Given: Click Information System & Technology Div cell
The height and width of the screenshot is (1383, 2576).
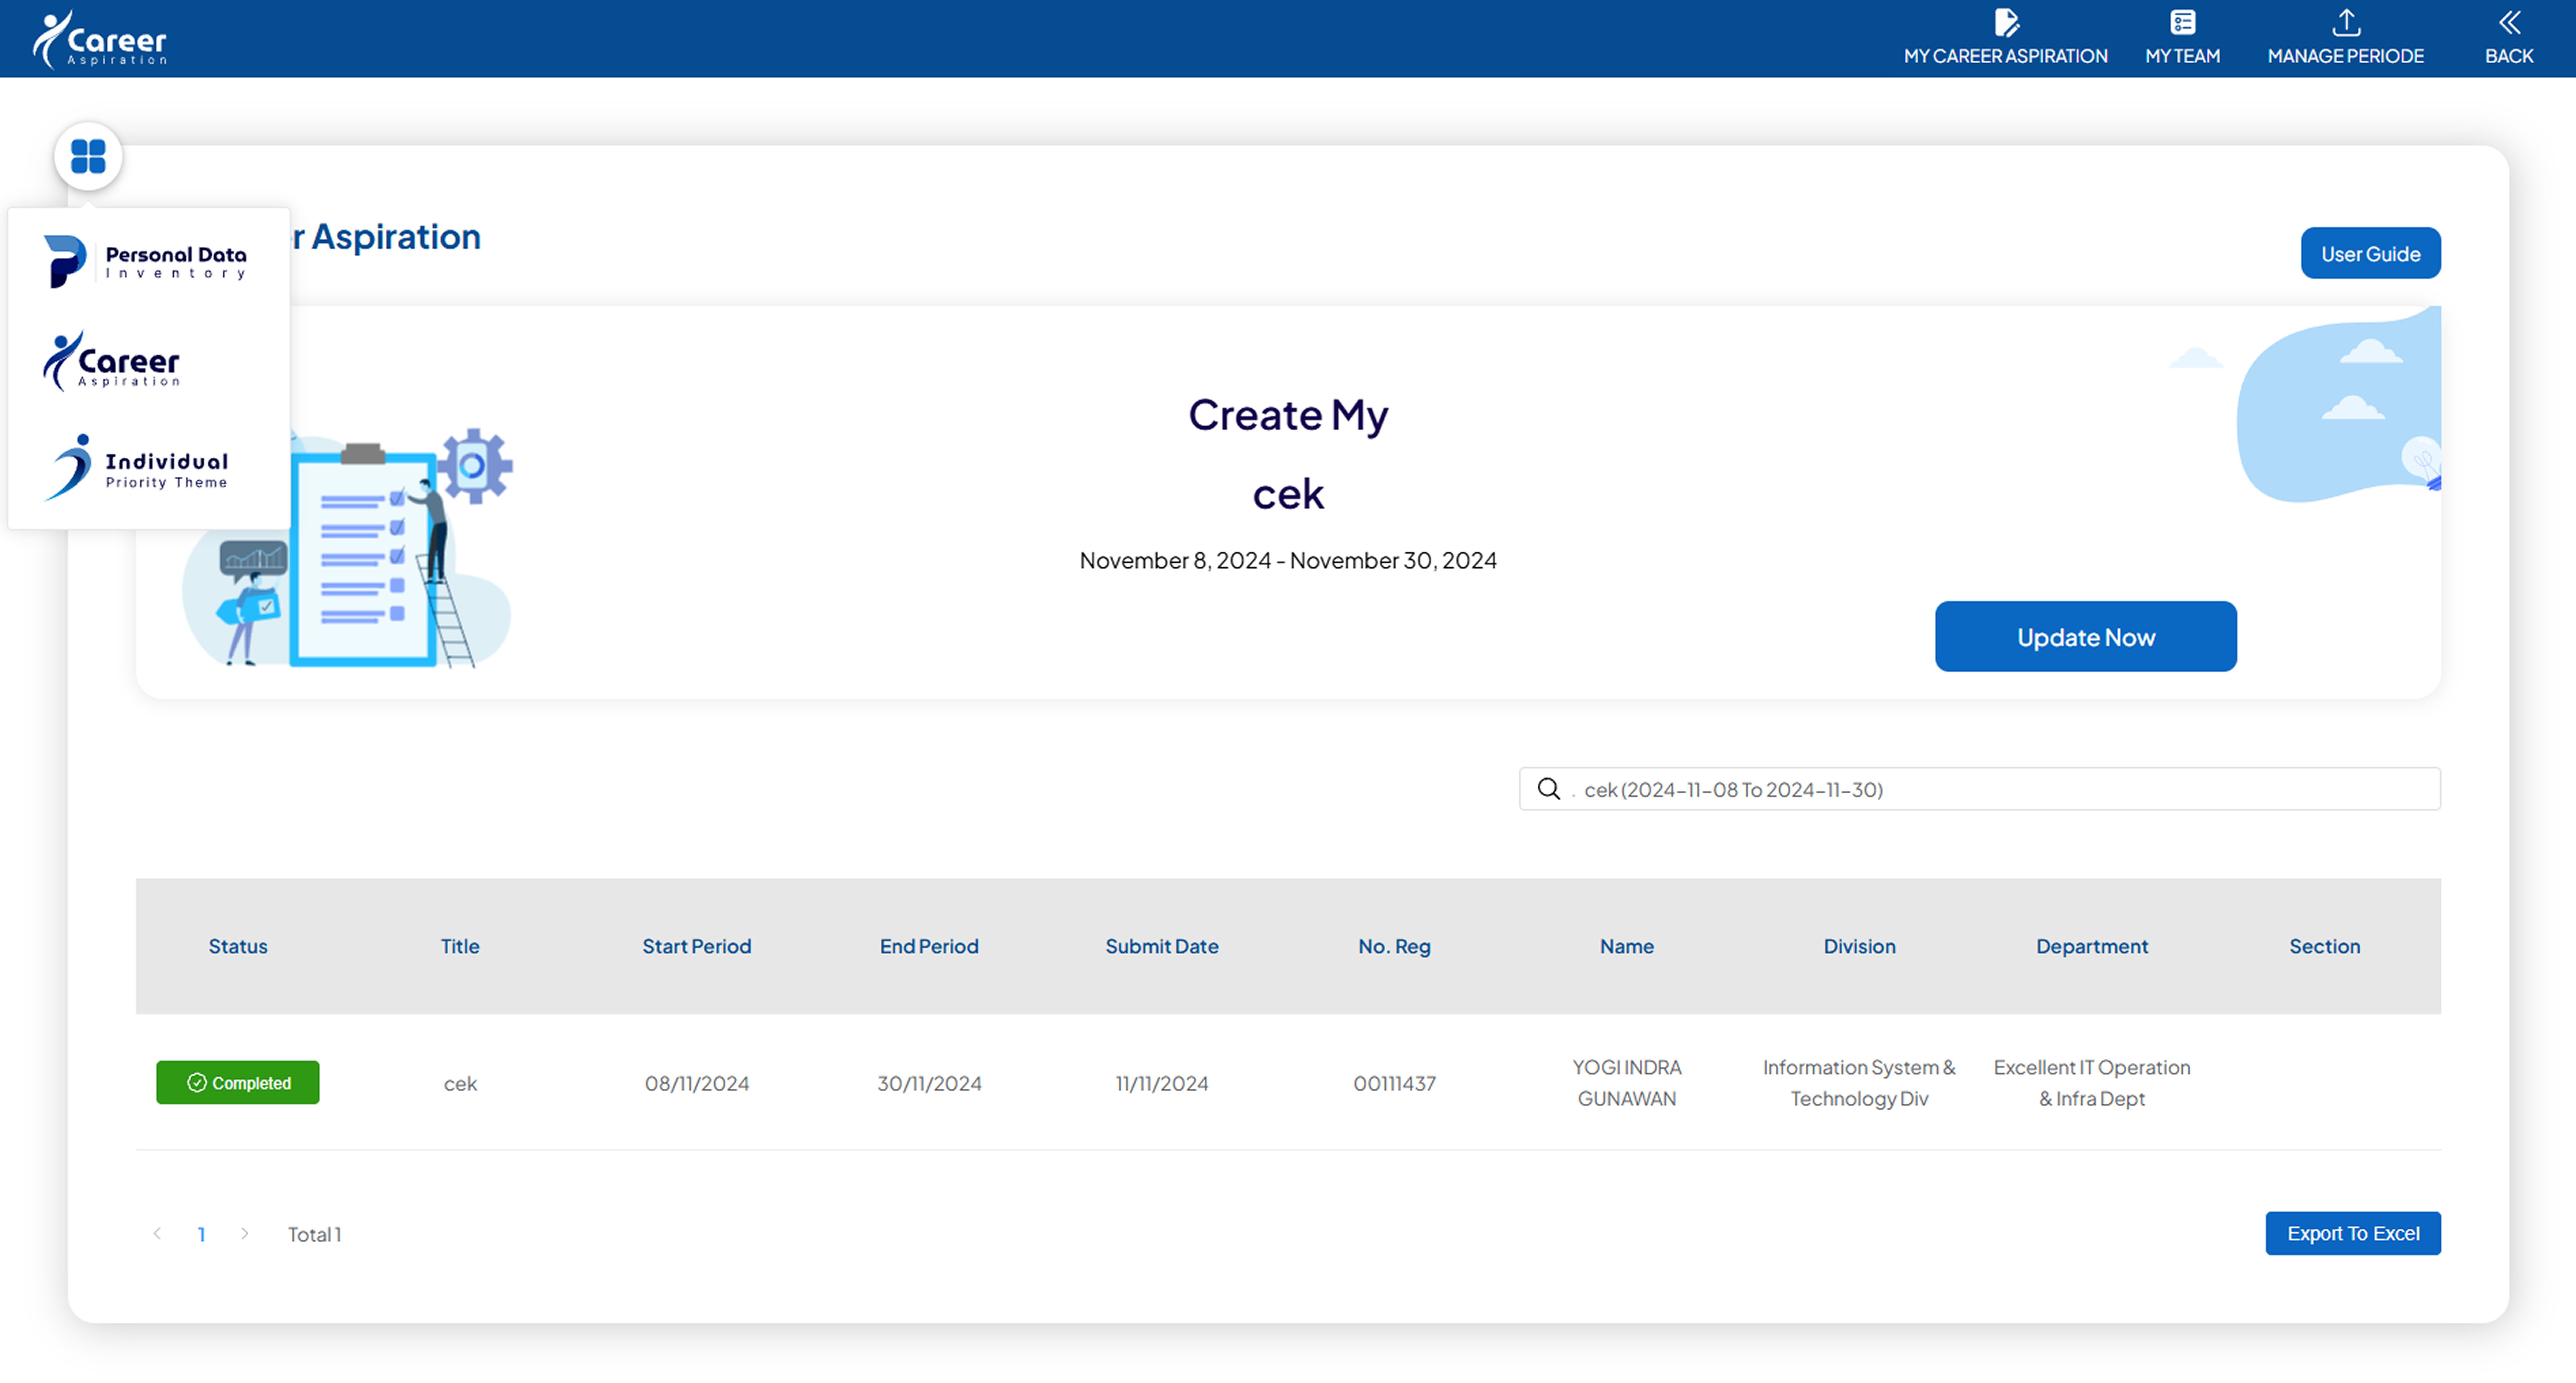Looking at the screenshot, I should tap(1859, 1083).
